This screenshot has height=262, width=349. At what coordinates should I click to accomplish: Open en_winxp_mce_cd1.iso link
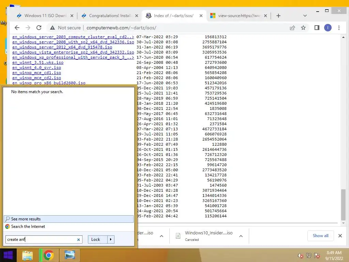(36, 73)
